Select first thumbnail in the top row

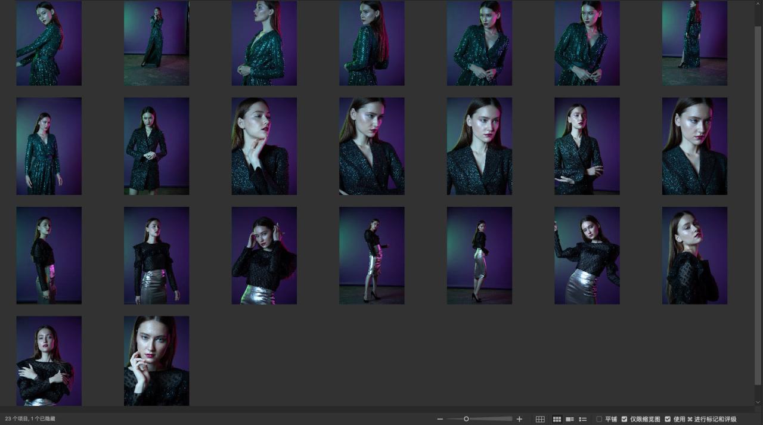[49, 43]
